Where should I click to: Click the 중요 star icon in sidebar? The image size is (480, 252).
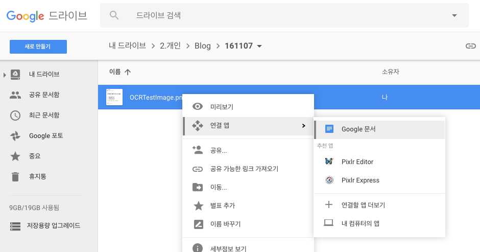[x=15, y=156]
